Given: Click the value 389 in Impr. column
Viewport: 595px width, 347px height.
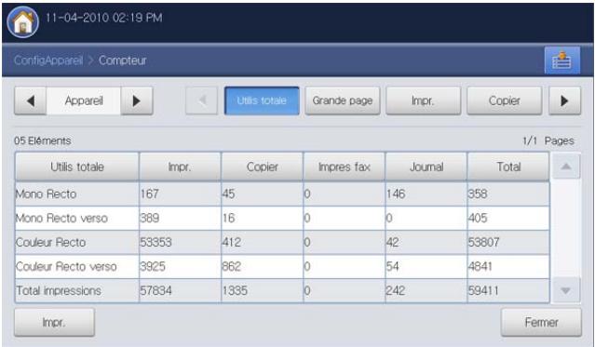Looking at the screenshot, I should pos(150,219).
